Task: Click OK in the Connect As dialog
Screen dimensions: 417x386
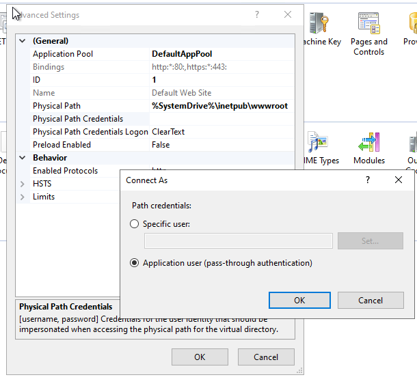Action: [x=299, y=301]
